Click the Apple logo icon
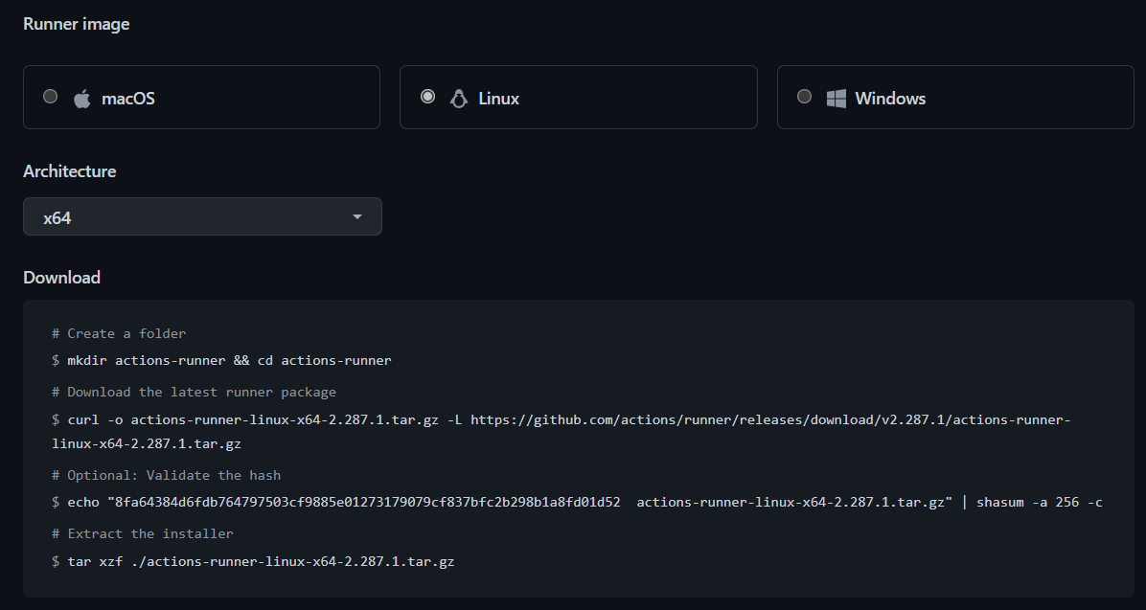Screen dimensions: 1146x610 click(x=82, y=97)
